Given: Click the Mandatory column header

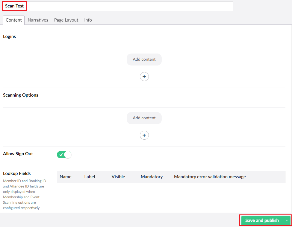Looking at the screenshot, I should coord(152,177).
